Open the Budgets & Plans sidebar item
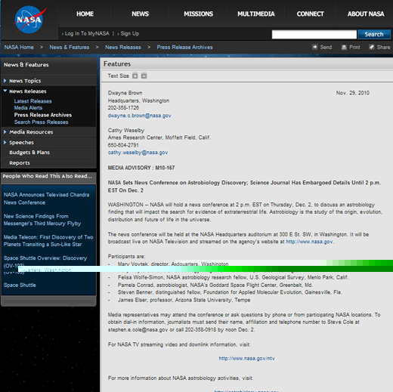 [x=29, y=153]
